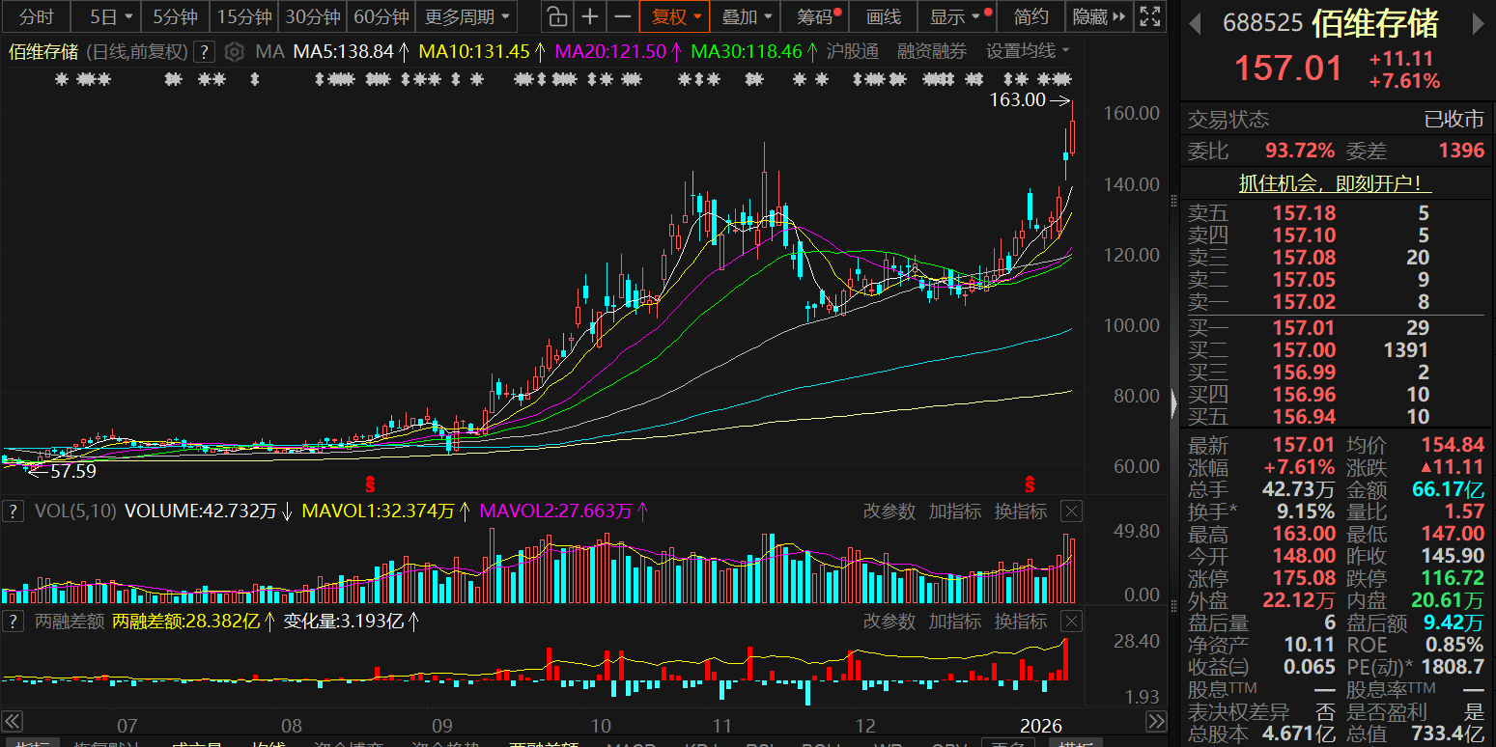
Task: Toggle 沪股通 overlay on chart
Action: pos(853,52)
